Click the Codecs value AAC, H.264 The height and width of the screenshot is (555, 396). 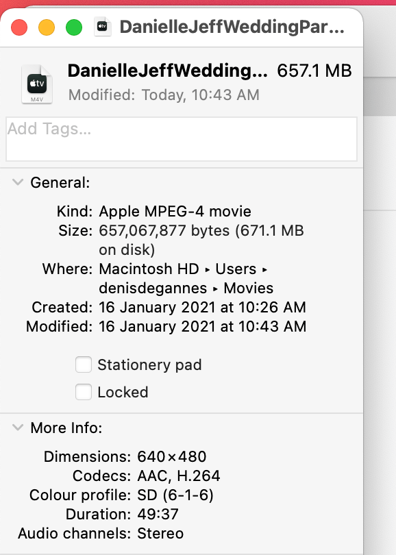click(177, 476)
